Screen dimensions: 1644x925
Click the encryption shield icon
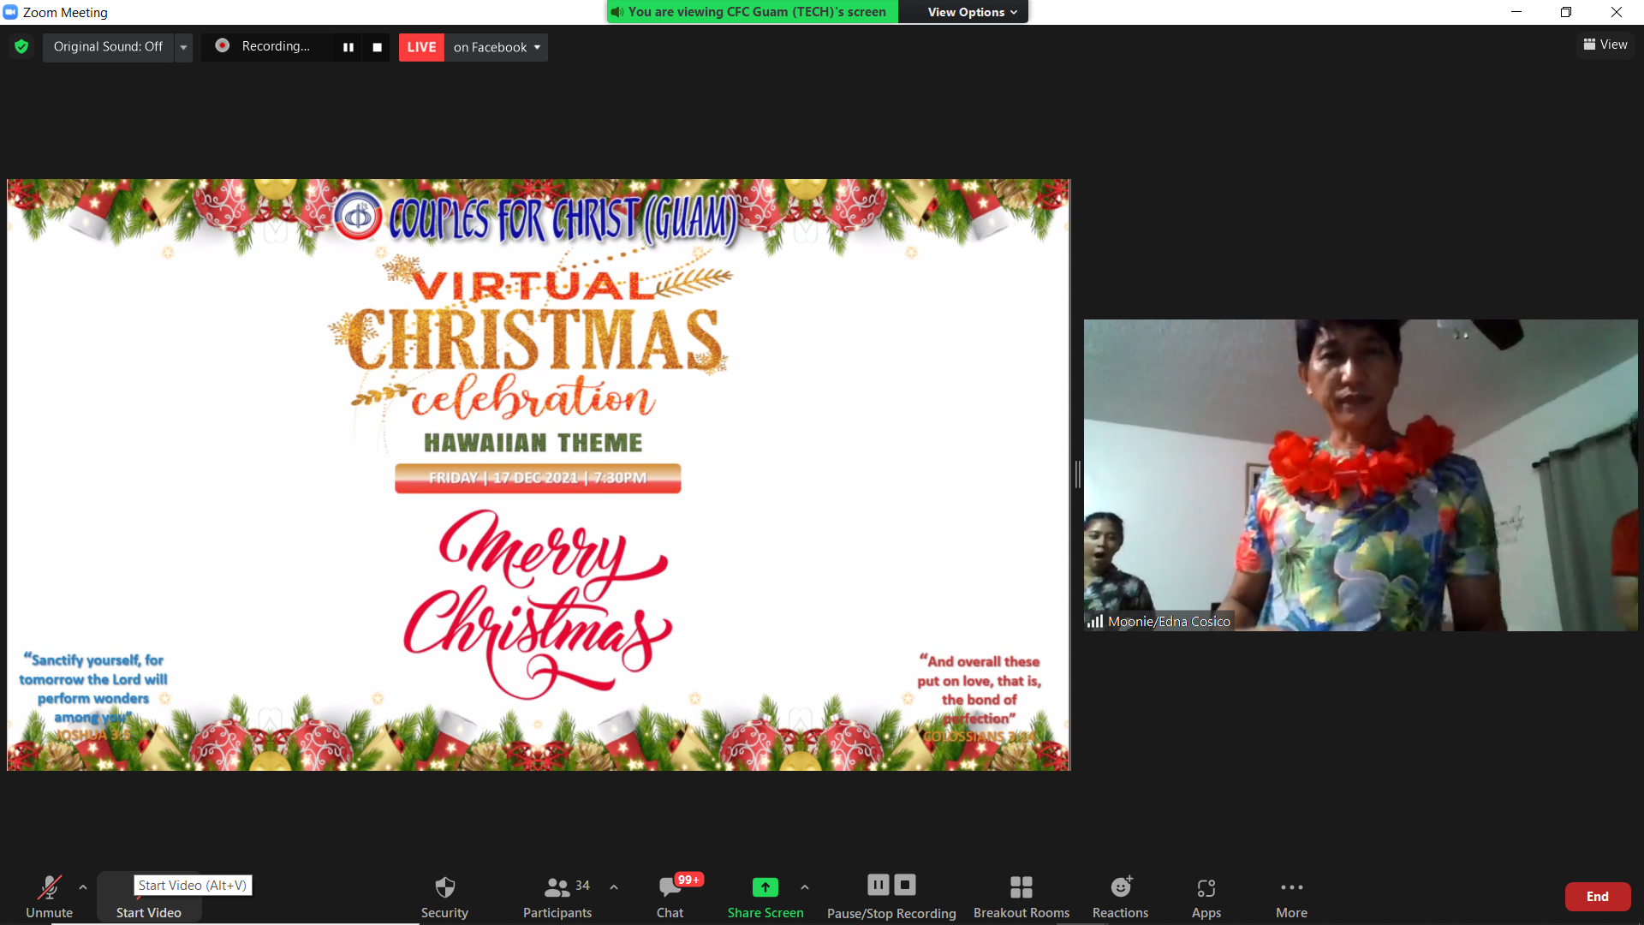(x=21, y=47)
